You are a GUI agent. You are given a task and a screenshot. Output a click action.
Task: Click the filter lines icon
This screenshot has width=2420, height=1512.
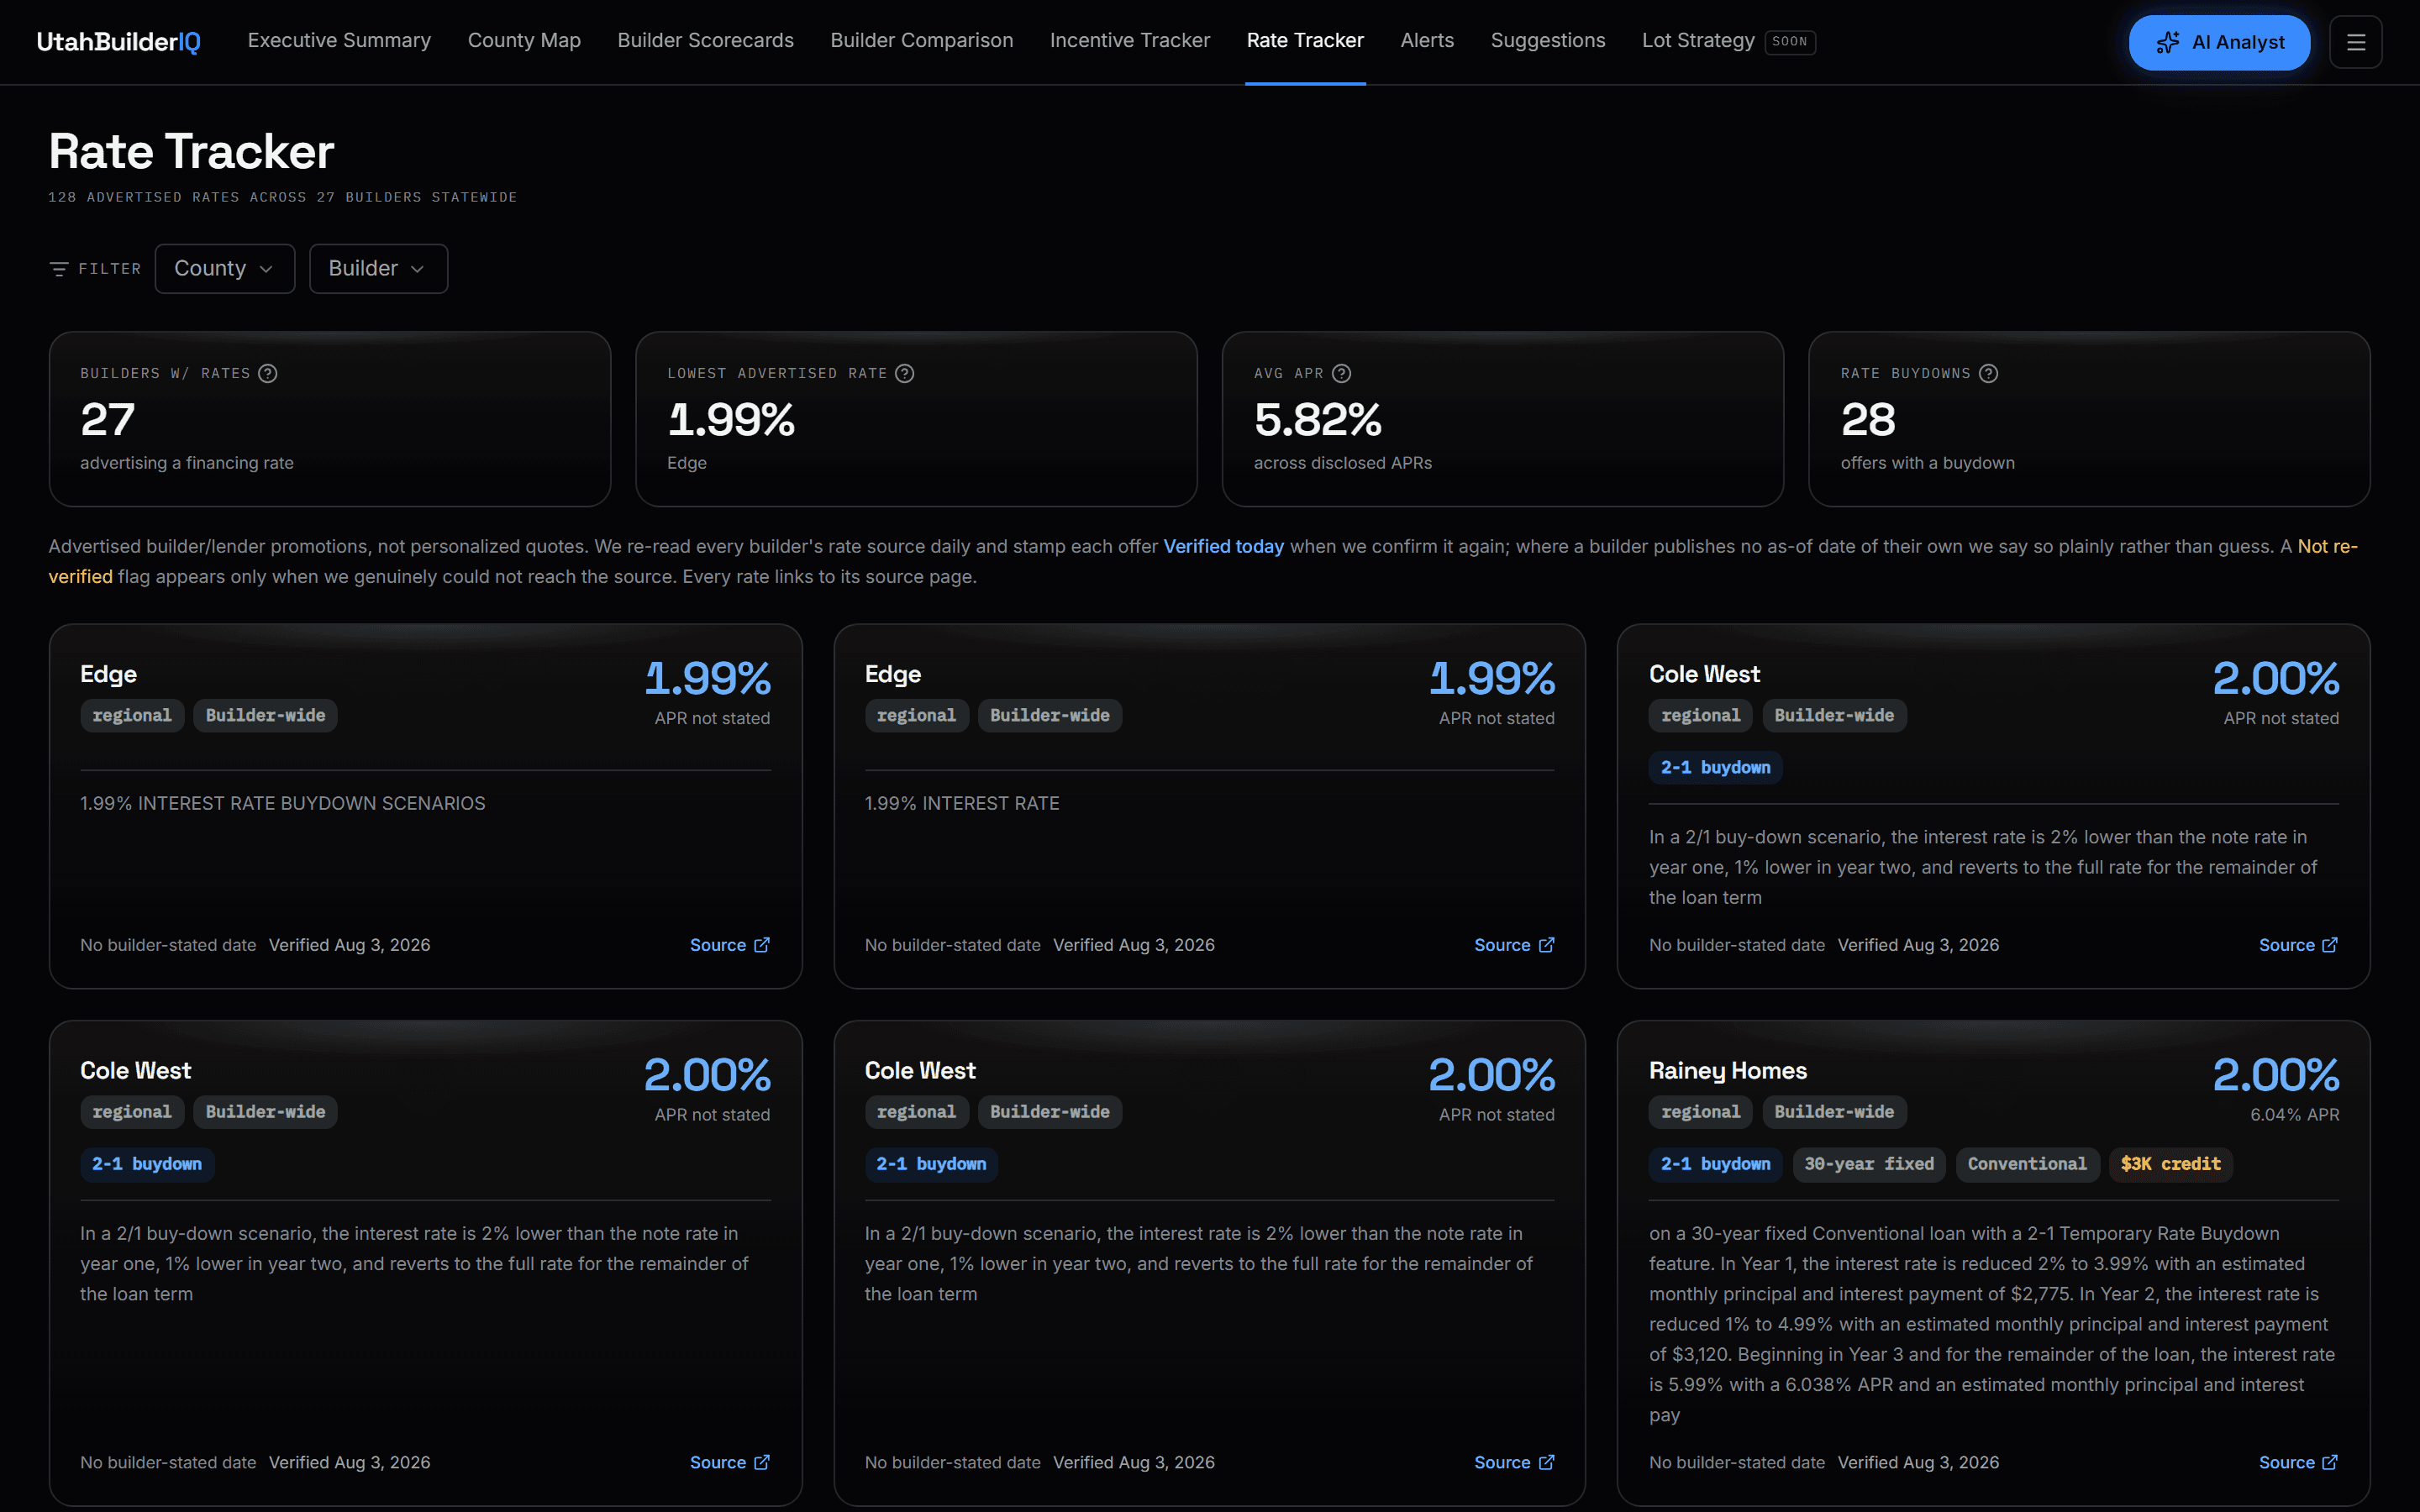pos(59,269)
